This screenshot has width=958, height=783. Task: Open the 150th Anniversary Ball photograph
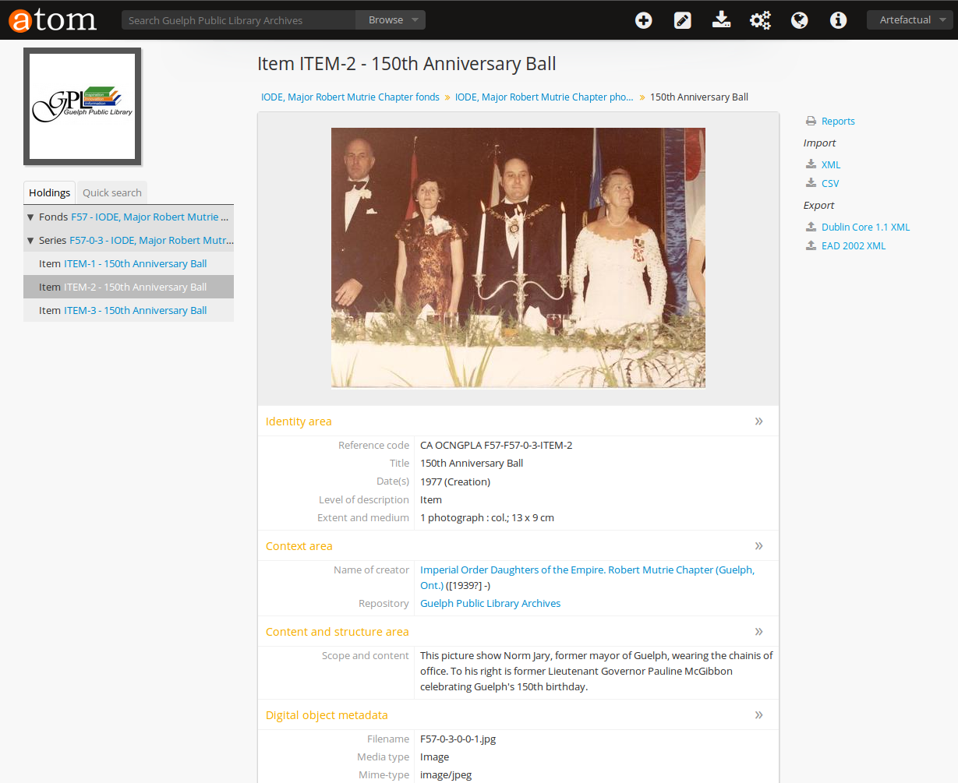pyautogui.click(x=518, y=257)
